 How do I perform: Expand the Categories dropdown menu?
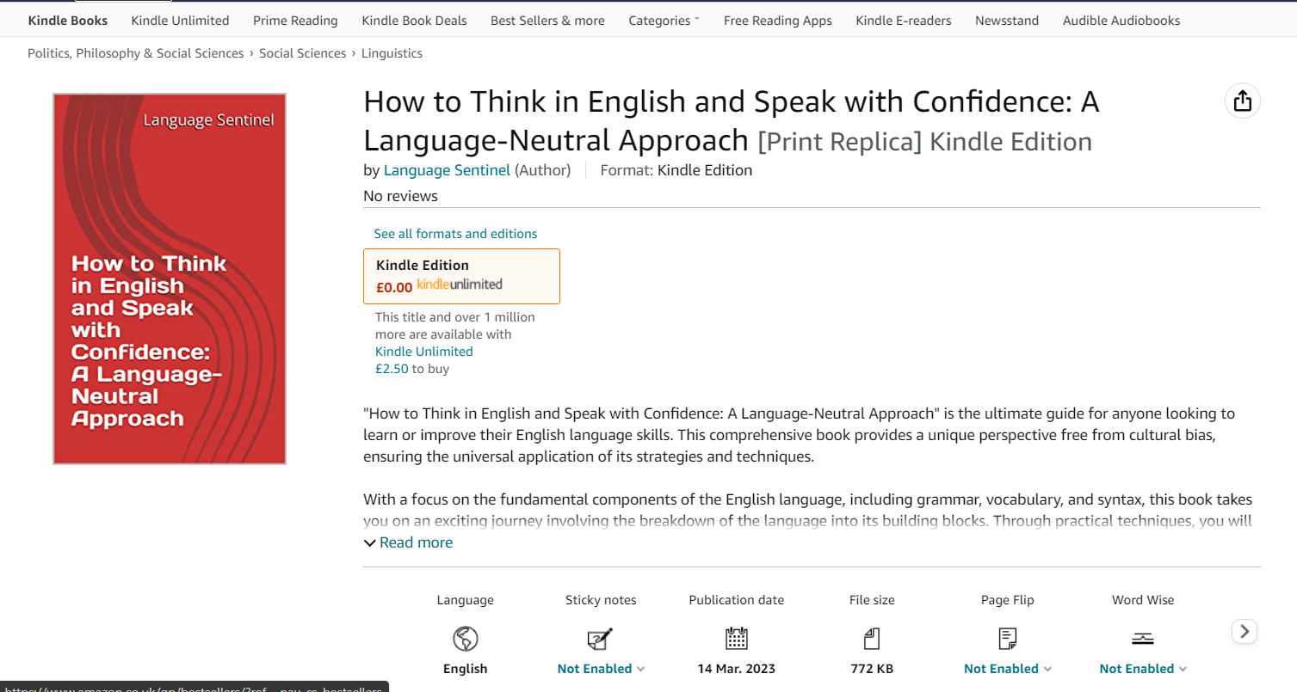(664, 21)
